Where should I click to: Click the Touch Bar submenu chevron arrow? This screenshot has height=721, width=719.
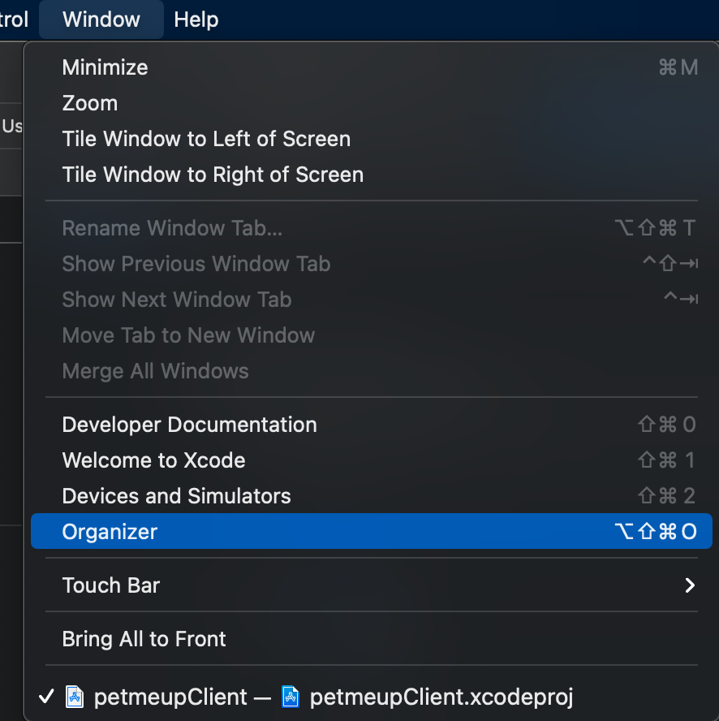690,585
